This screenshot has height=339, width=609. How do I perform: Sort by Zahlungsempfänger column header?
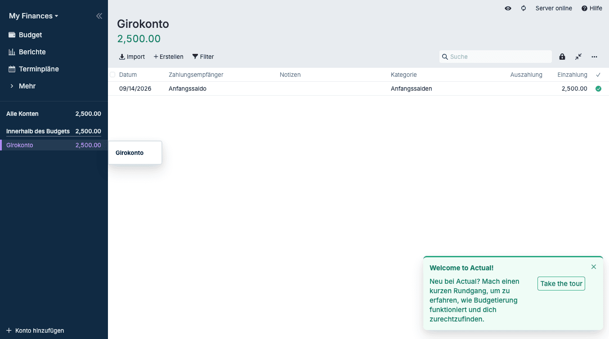click(x=222, y=75)
